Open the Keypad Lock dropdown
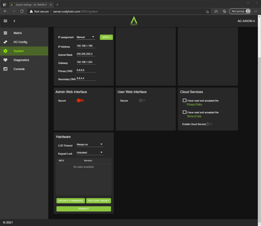261x226 pixels. pyautogui.click(x=90, y=152)
